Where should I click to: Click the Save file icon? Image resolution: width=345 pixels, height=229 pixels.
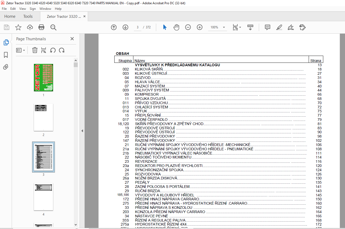(x=7, y=27)
